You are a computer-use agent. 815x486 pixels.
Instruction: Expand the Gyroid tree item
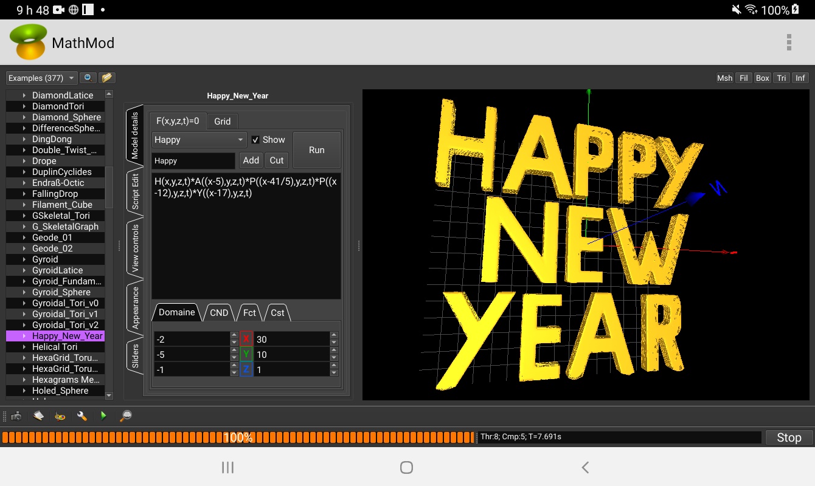24,259
